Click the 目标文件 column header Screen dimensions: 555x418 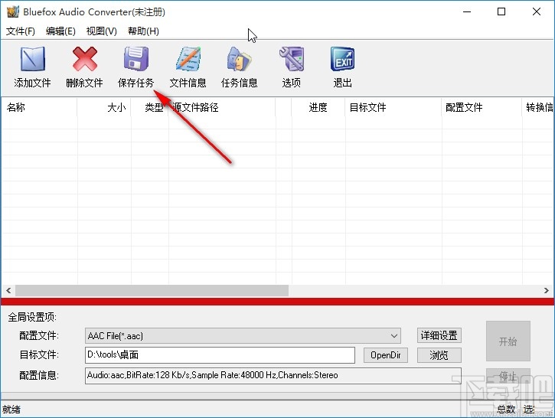pos(393,107)
